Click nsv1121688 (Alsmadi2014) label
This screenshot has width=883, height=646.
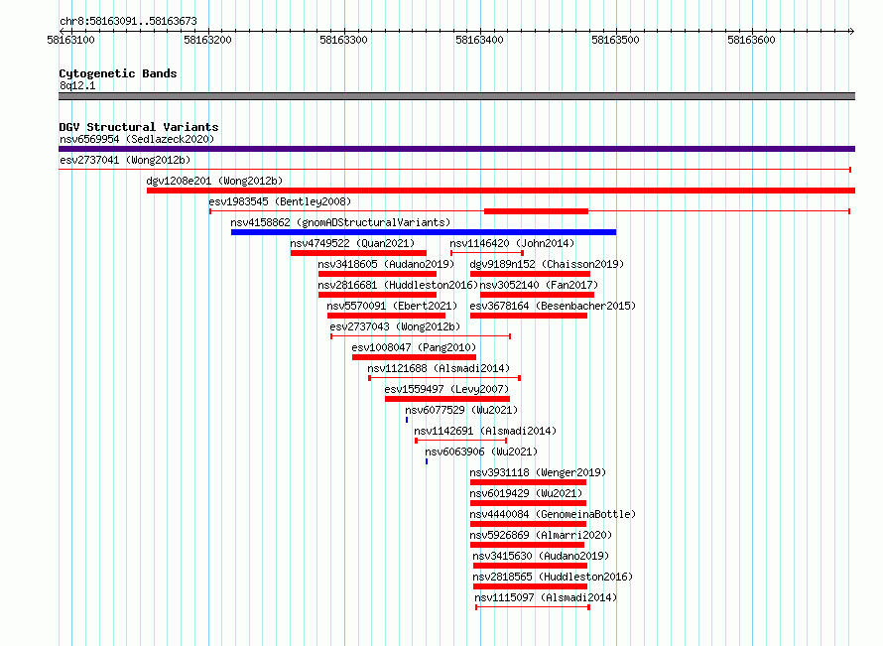[439, 368]
